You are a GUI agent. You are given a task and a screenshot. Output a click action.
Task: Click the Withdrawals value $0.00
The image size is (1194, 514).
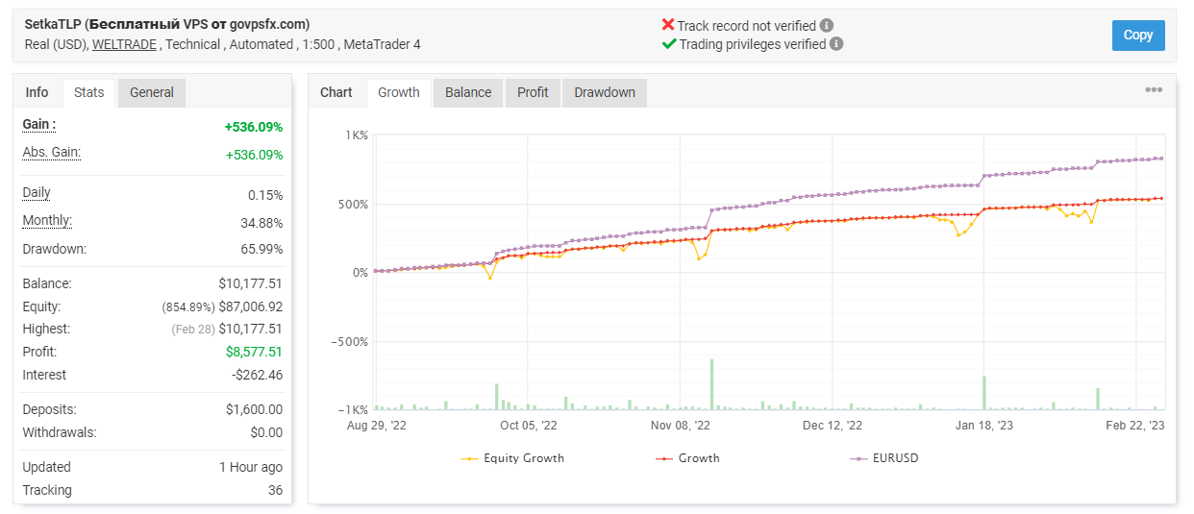tap(266, 432)
